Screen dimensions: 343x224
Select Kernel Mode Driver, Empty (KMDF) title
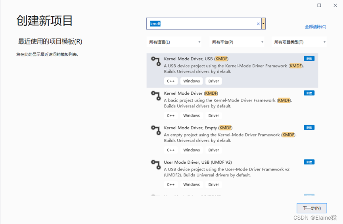198,128
